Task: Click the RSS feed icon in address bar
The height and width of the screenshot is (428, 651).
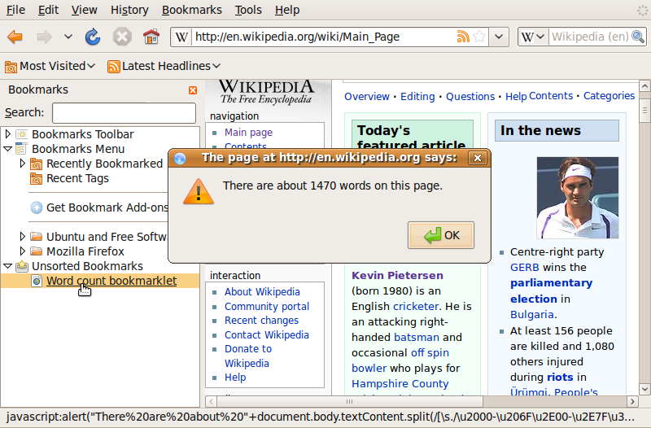Action: (463, 37)
